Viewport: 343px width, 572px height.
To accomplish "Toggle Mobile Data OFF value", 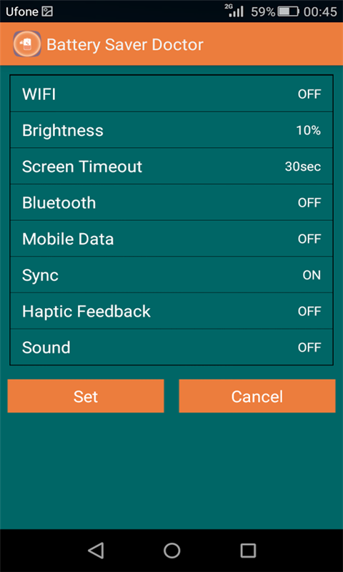I will point(309,239).
